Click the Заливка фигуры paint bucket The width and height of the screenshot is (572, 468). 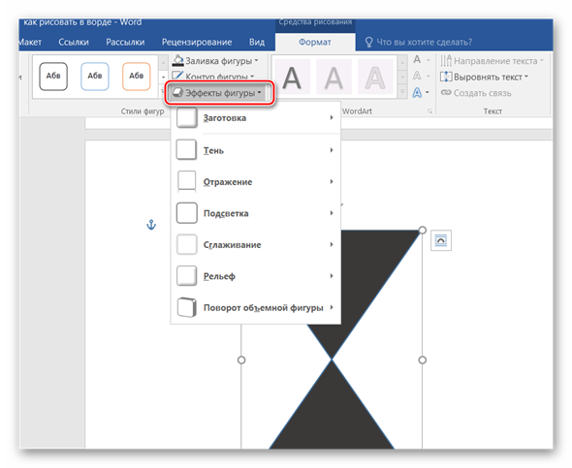pyautogui.click(x=178, y=60)
